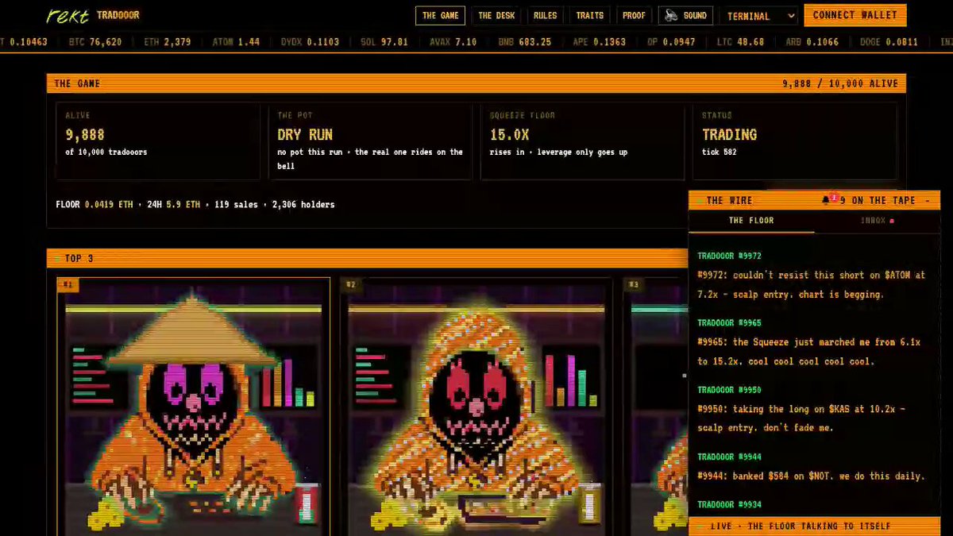Click the BNB 683.25 ticker entry
Screen dimensions: 953x536
(x=524, y=42)
